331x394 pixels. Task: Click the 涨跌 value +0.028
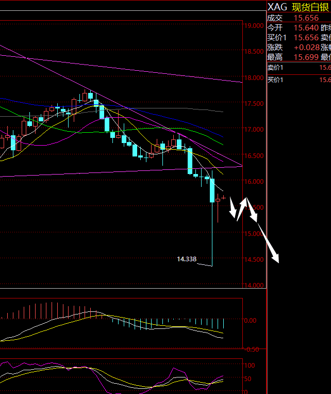307,48
